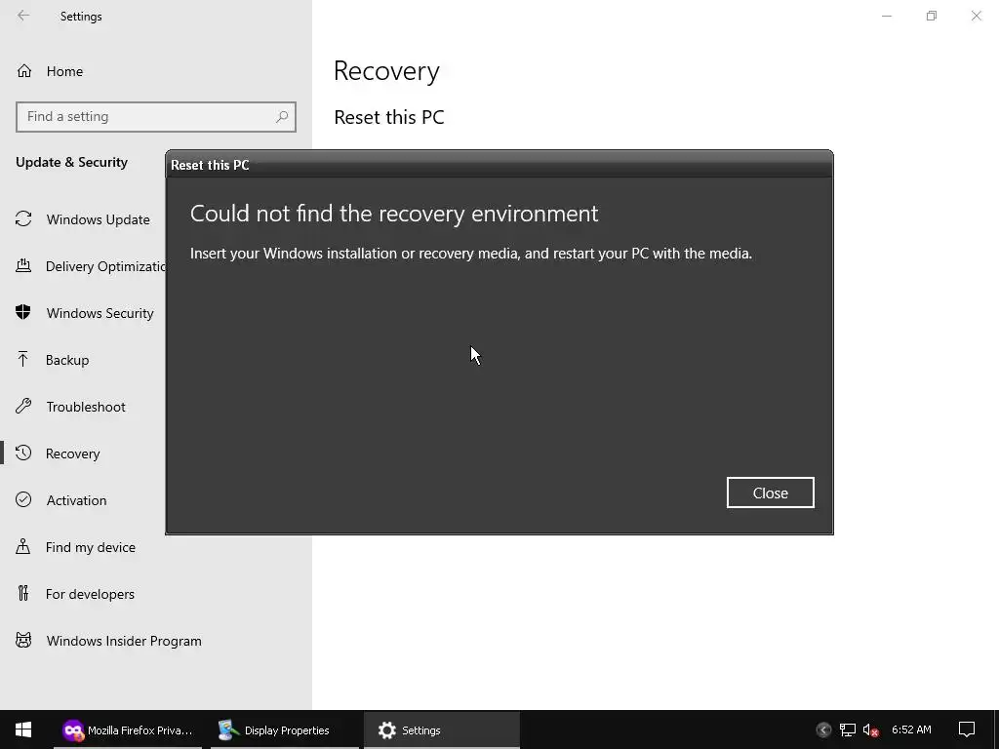Open the Activation label
This screenshot has height=749, width=999.
click(x=76, y=500)
